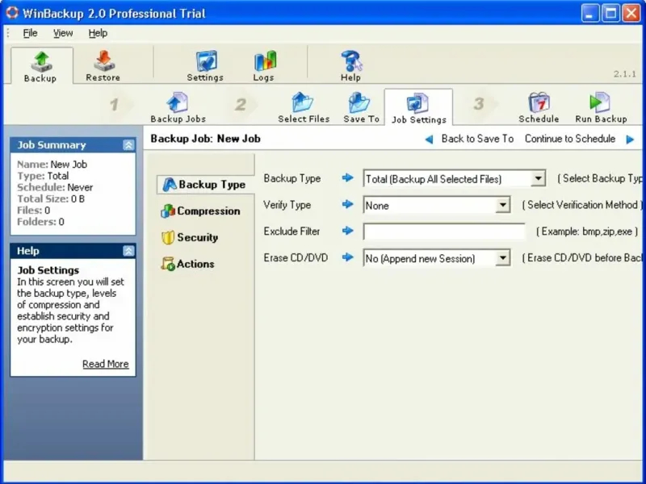Click the blue arrow beside Backup Type label
The height and width of the screenshot is (484, 646).
[x=348, y=177]
